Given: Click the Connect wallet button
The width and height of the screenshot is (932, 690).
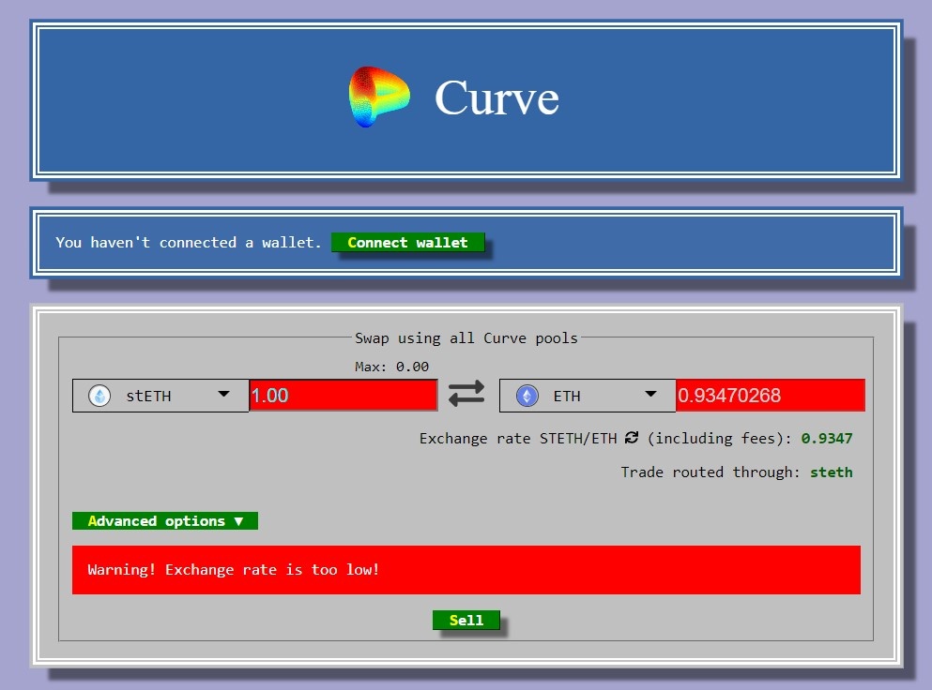Looking at the screenshot, I should 407,243.
